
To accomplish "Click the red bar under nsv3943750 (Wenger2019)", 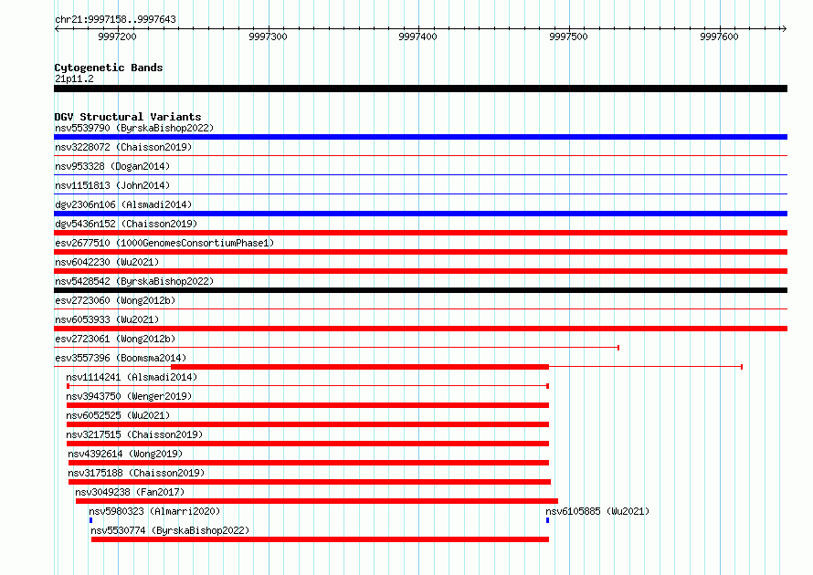I will coord(308,405).
